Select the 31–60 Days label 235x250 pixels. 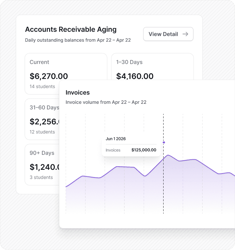tap(44, 107)
